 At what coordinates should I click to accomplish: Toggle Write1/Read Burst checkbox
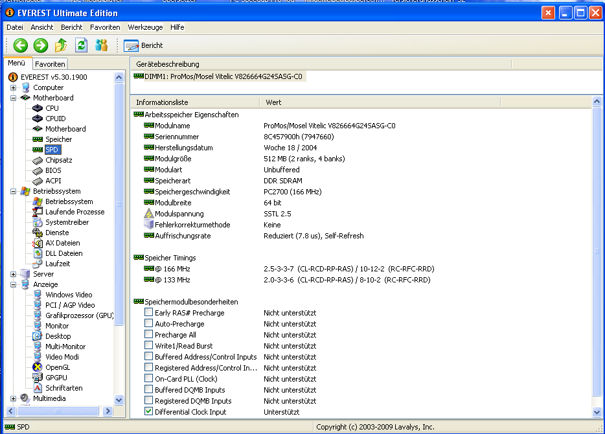148,345
